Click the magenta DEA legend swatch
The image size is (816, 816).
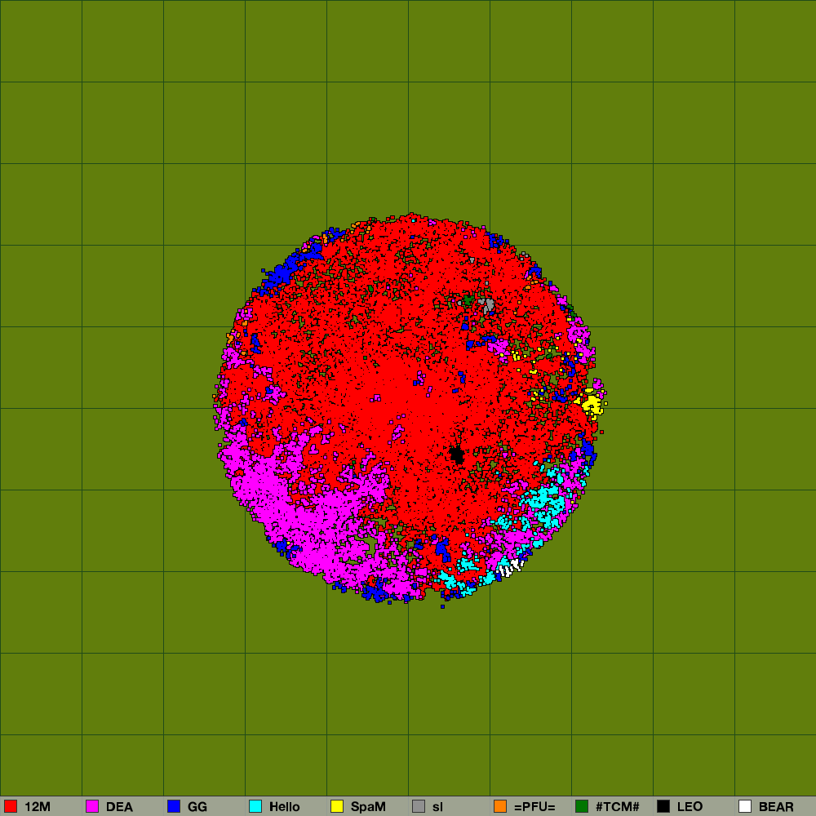click(92, 806)
